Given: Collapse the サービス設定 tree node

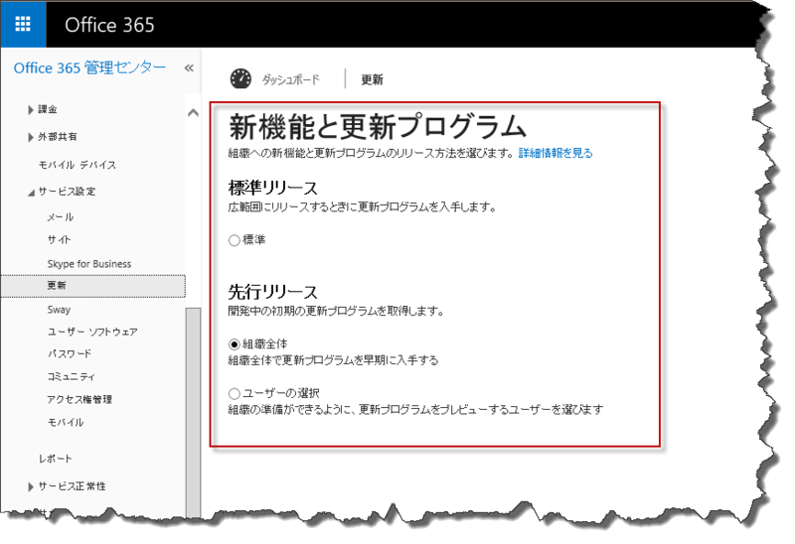Looking at the screenshot, I should [31, 193].
